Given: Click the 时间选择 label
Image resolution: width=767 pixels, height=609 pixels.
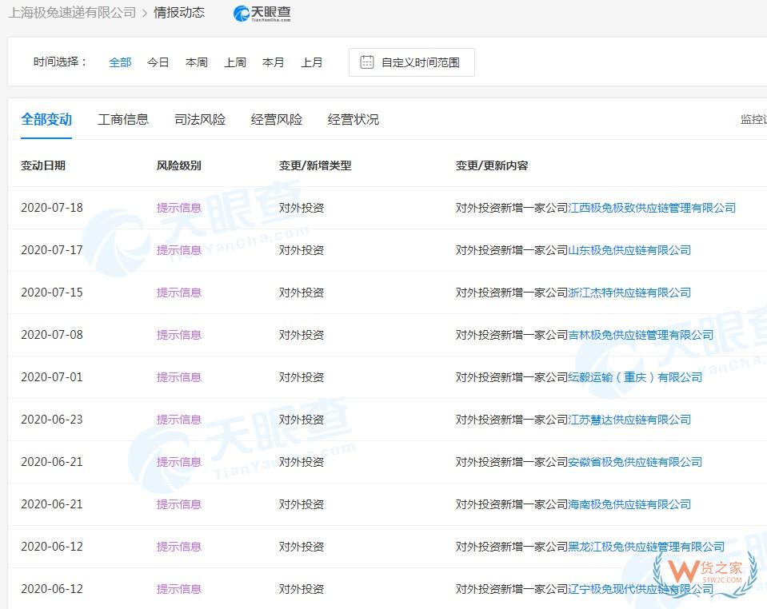Looking at the screenshot, I should point(60,62).
